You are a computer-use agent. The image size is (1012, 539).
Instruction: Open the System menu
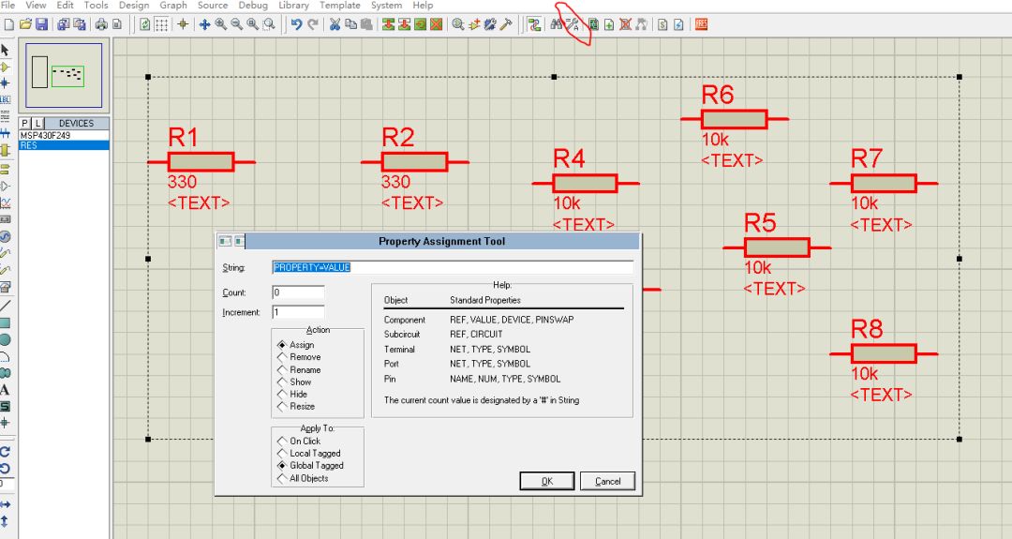(x=387, y=6)
